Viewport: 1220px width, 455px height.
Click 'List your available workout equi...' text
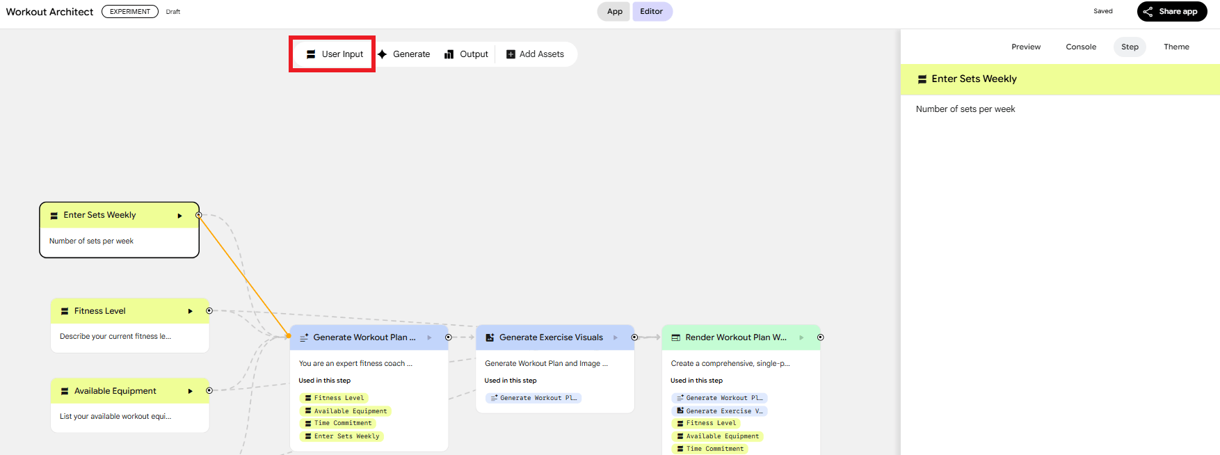click(x=115, y=417)
